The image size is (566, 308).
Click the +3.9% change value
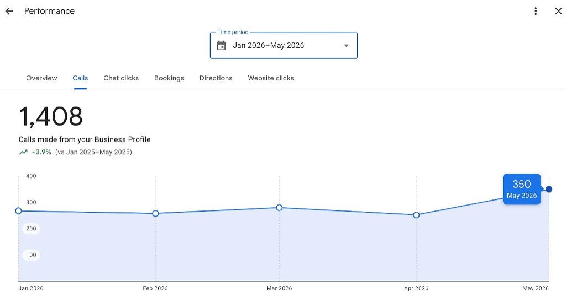[x=41, y=152]
